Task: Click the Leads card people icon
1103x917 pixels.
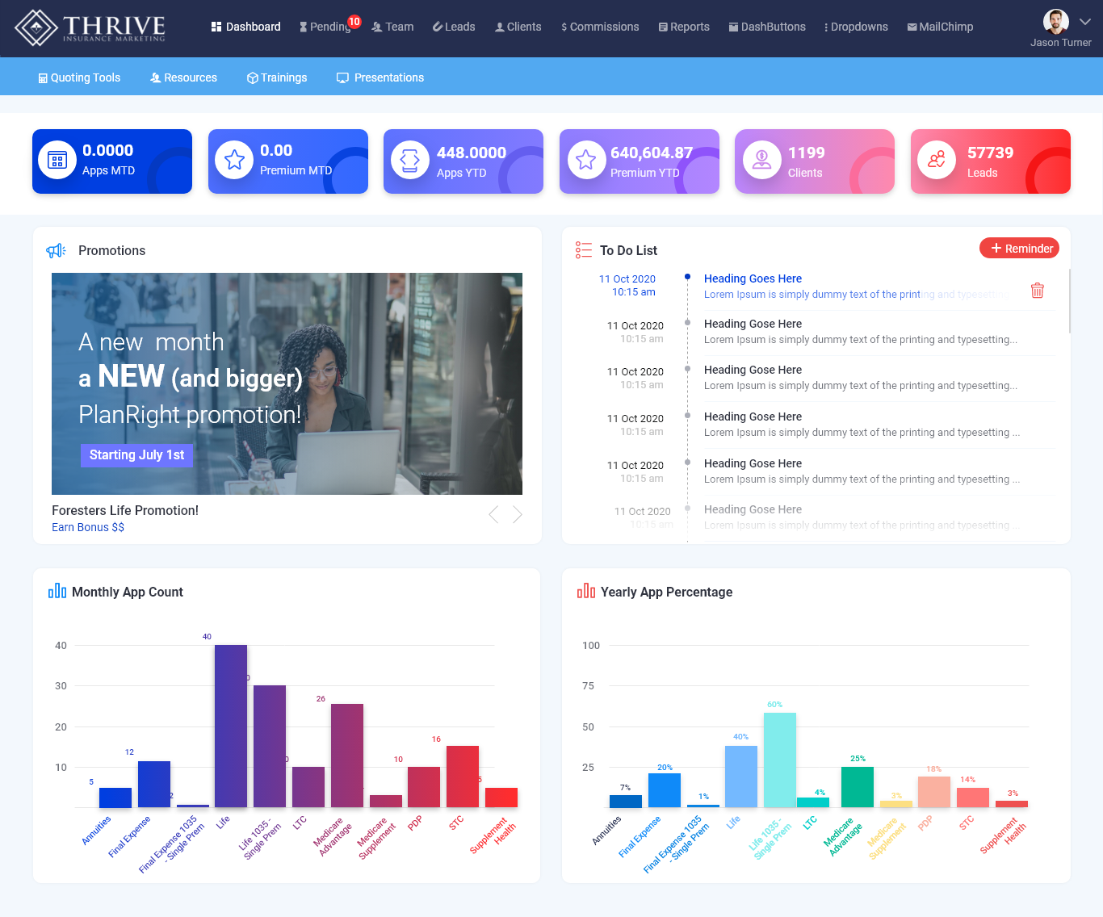Action: [x=937, y=160]
